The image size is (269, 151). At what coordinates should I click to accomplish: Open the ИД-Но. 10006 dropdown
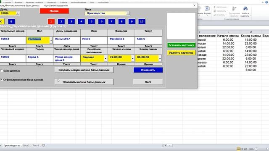point(18,13)
